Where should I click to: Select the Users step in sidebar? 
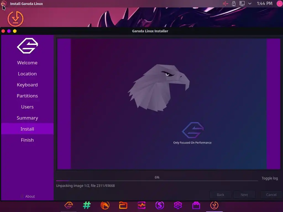tap(27, 107)
